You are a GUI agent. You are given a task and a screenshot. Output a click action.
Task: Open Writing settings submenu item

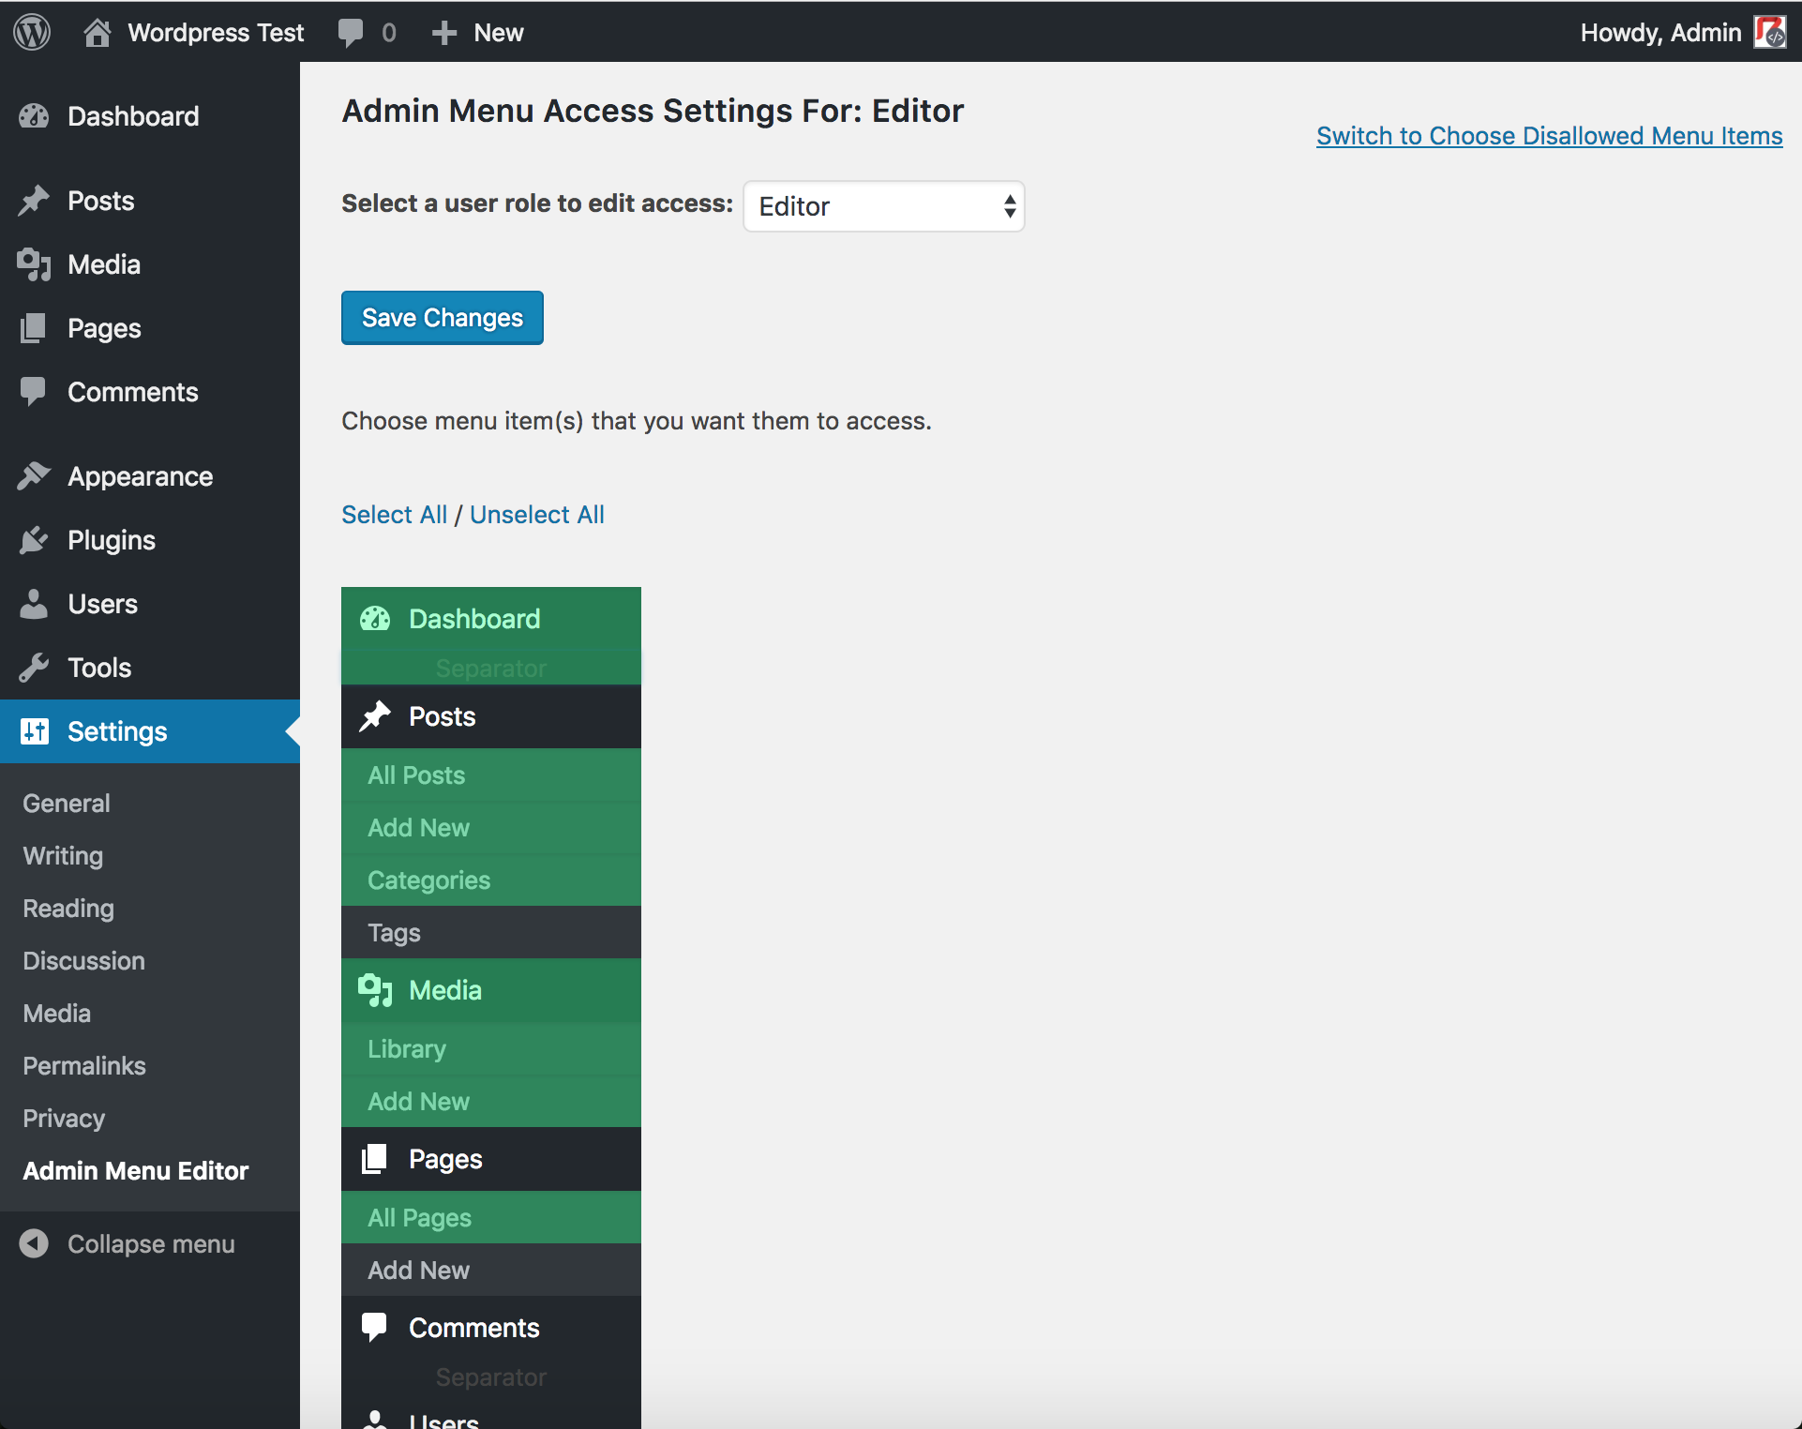[x=63, y=855]
